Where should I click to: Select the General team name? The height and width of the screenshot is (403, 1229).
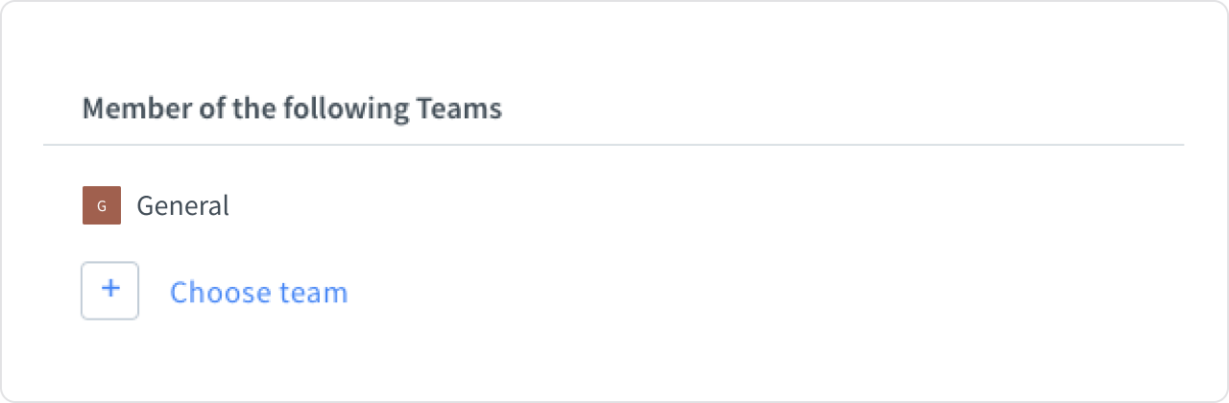pyautogui.click(x=182, y=205)
